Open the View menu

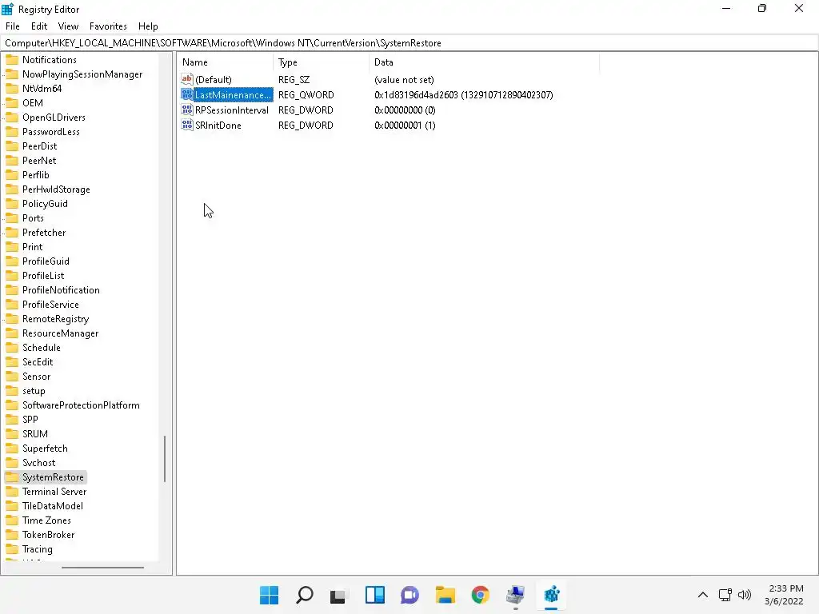click(x=68, y=26)
